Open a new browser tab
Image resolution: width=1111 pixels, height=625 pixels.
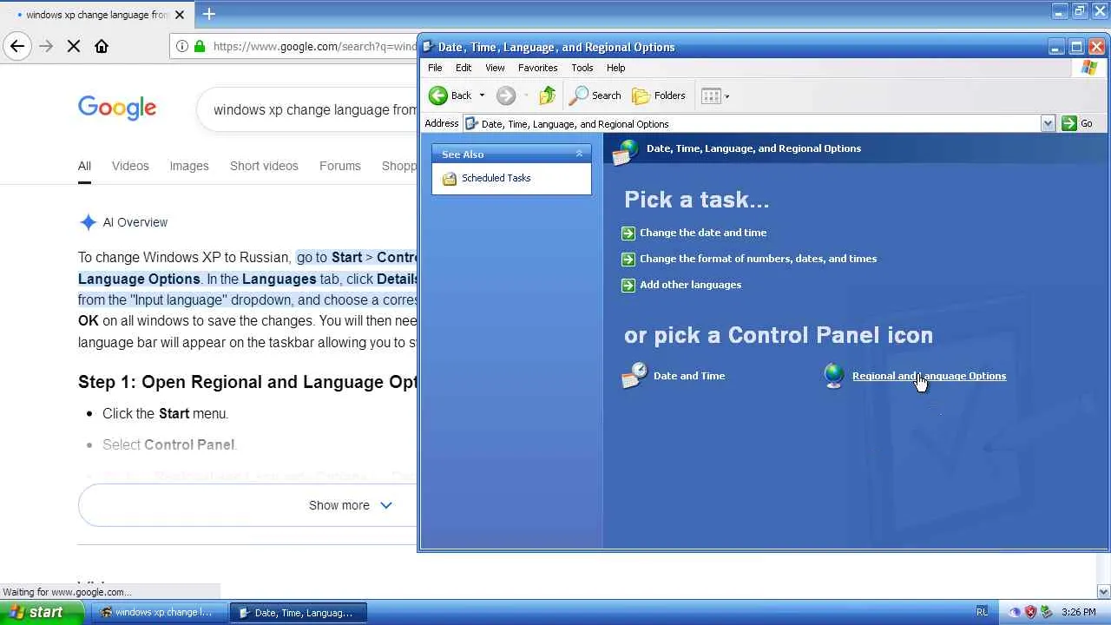point(209,14)
